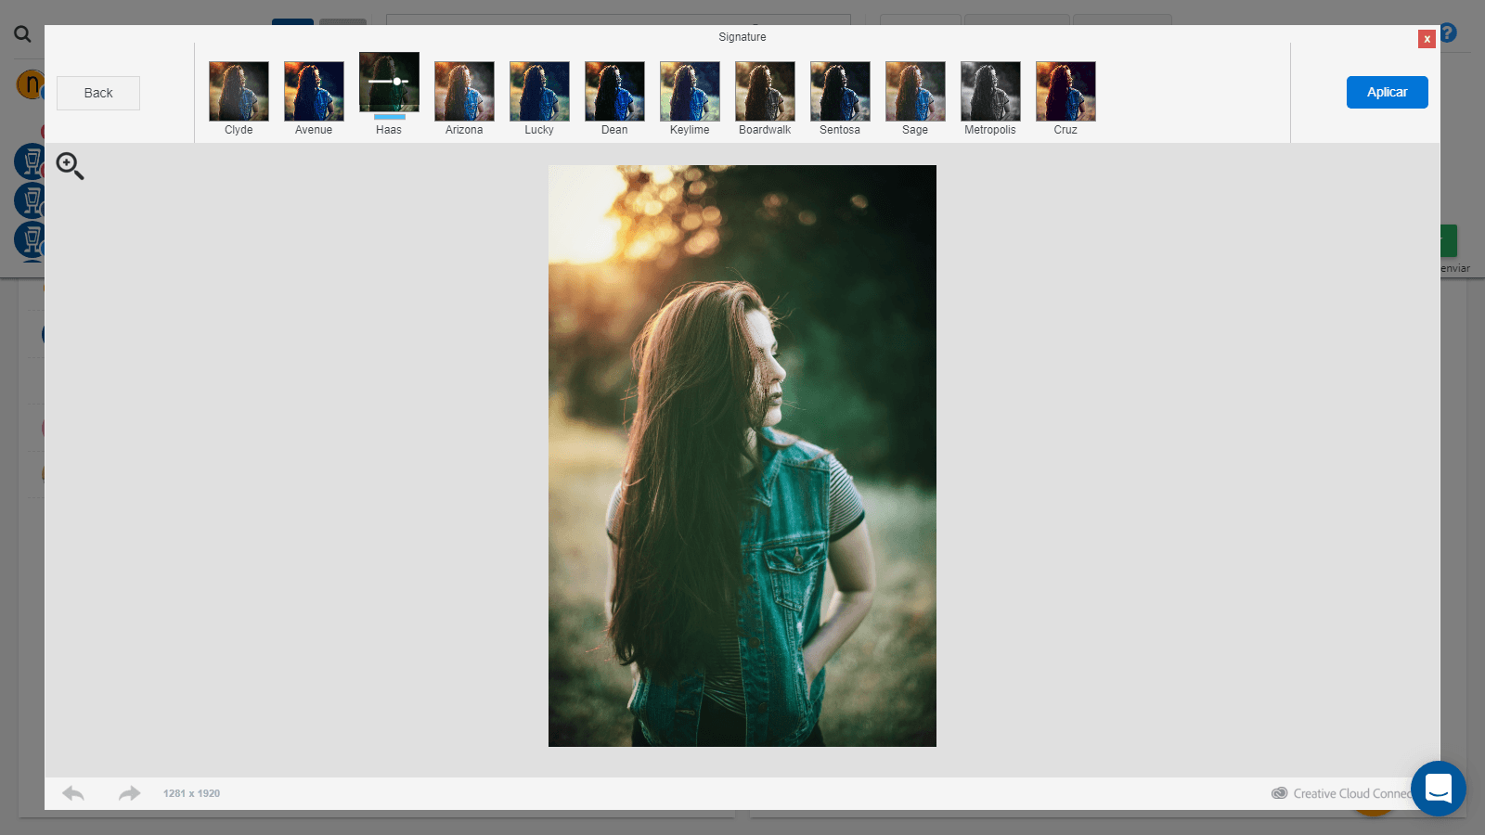Select the Lucky filter thumbnail

pyautogui.click(x=539, y=91)
